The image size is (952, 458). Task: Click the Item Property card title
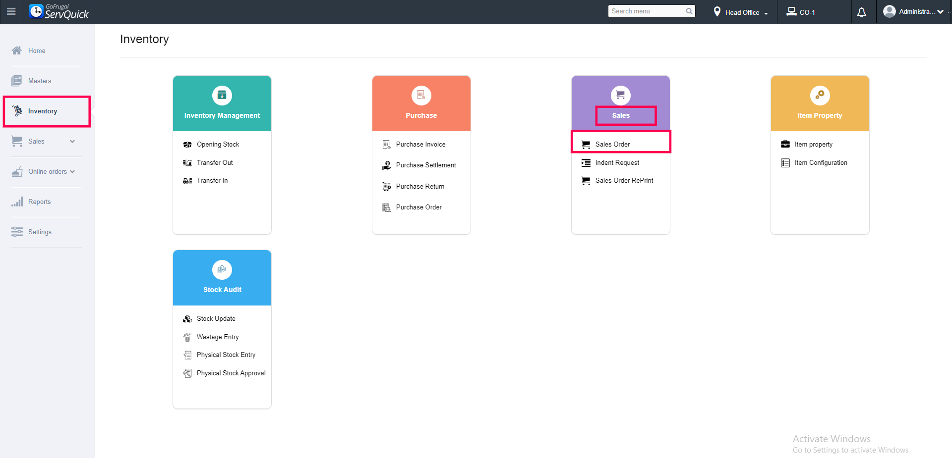pos(820,115)
